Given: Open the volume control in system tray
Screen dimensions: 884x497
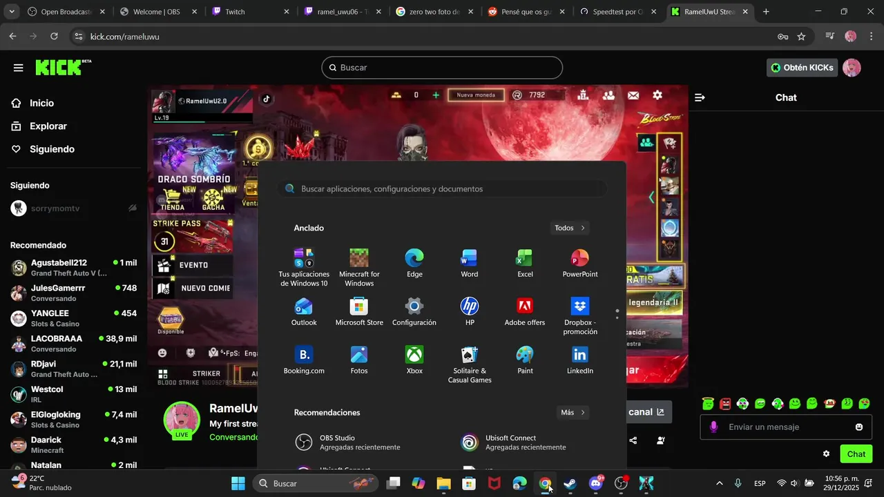Looking at the screenshot, I should tap(794, 483).
